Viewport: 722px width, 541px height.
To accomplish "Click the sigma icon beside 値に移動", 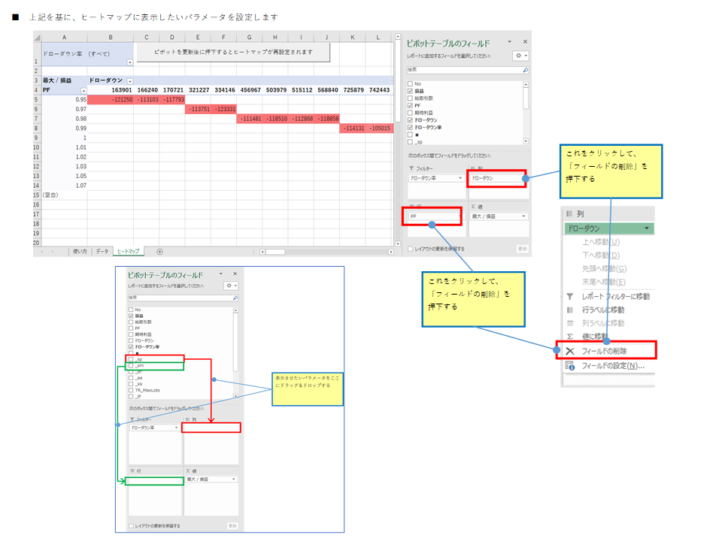I will pyautogui.click(x=570, y=337).
